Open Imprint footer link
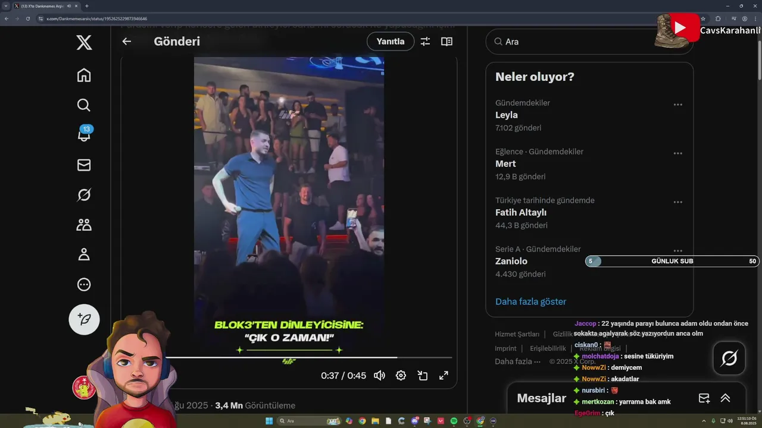The width and height of the screenshot is (762, 428). [505, 348]
